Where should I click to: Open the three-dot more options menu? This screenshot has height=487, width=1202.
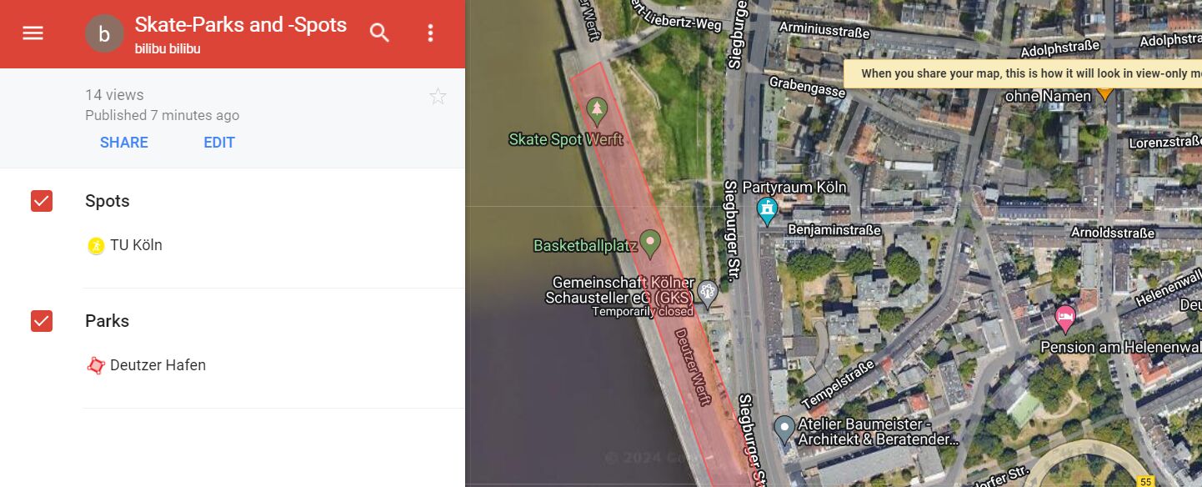430,33
